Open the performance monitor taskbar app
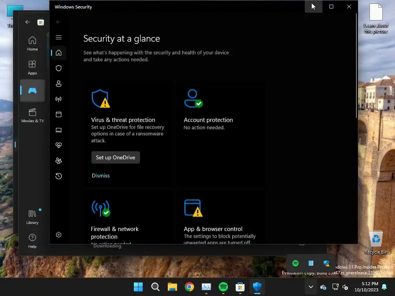Screen dimensions: 395x296 coord(206,287)
